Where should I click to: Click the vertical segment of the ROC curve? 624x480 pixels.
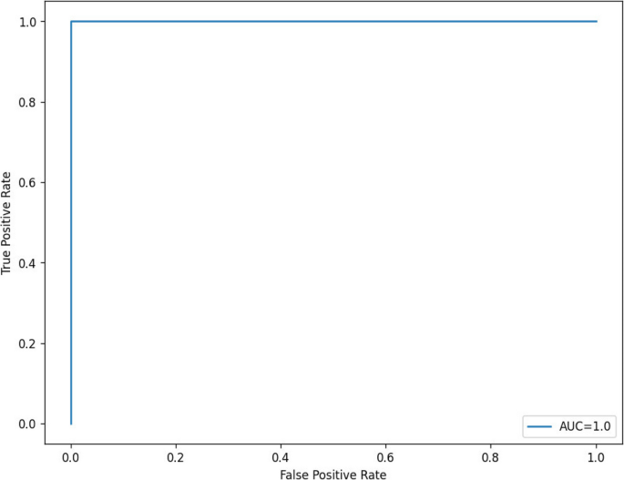pyautogui.click(x=71, y=223)
